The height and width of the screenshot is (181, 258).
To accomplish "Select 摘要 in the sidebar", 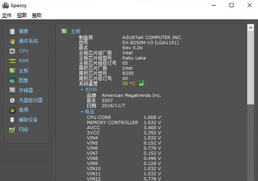I will [x=23, y=31].
